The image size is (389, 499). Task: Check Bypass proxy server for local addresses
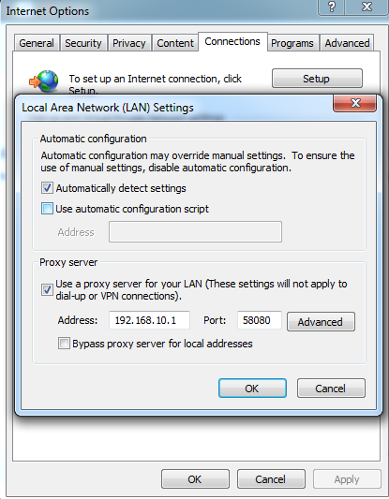[x=64, y=344]
